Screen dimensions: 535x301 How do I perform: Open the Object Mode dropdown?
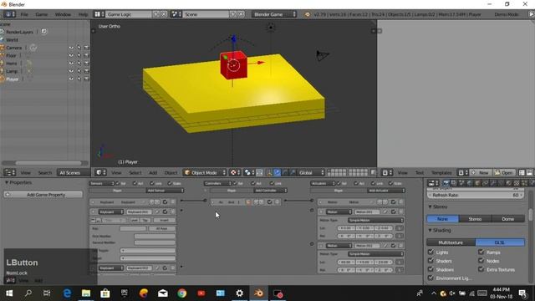tap(205, 173)
